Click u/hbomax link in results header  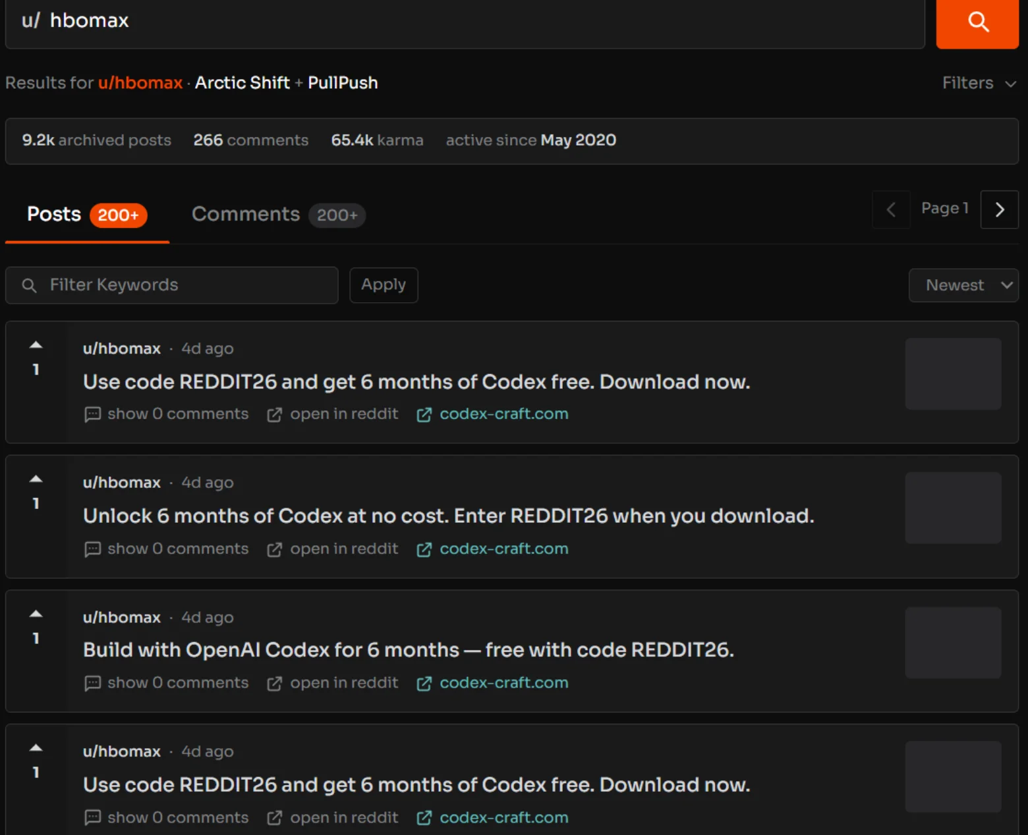click(x=140, y=83)
